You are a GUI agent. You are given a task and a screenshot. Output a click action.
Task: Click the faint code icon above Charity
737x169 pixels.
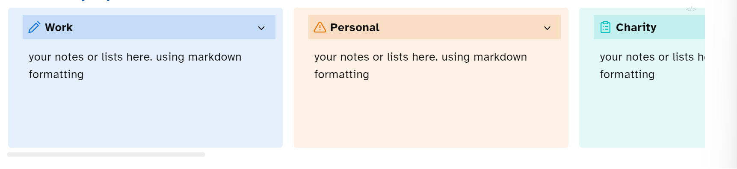coord(691,9)
